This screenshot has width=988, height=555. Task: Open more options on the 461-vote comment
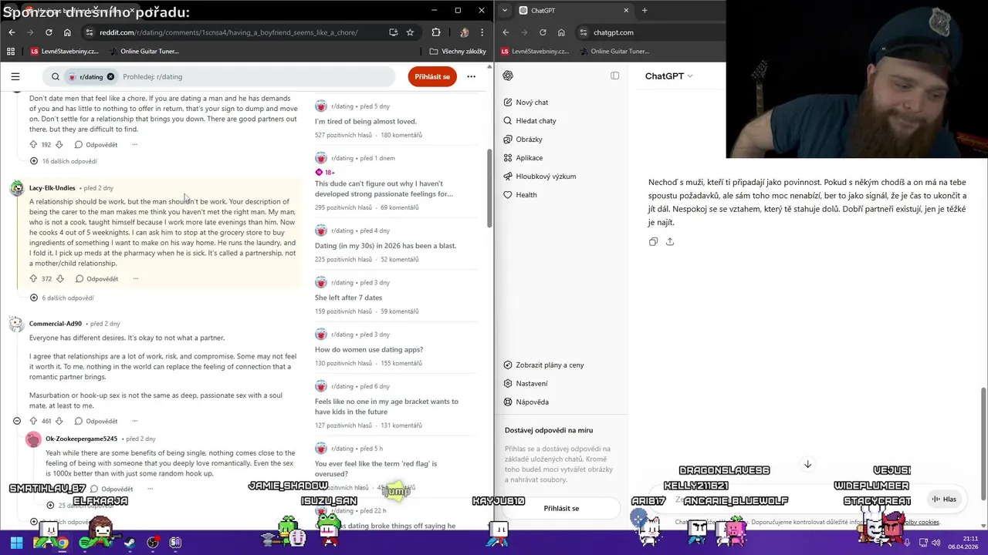[134, 421]
